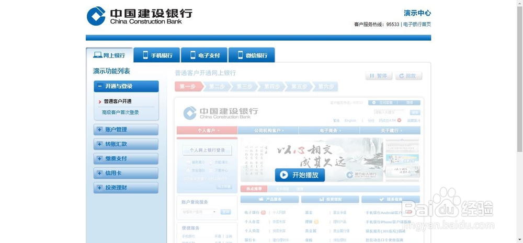Open the 电子支付 tab
523x243 pixels.
click(204, 55)
